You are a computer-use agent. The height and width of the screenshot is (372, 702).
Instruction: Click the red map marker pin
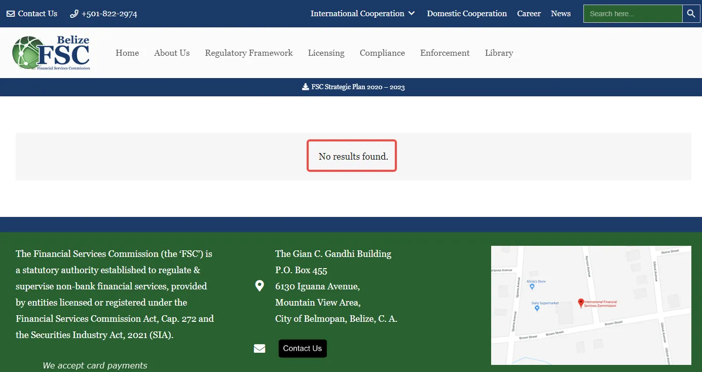point(581,303)
